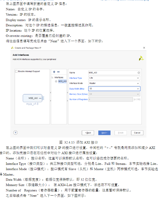The image size is (159, 198).
Task: Click the Number of Registers field
Action: (111, 99)
